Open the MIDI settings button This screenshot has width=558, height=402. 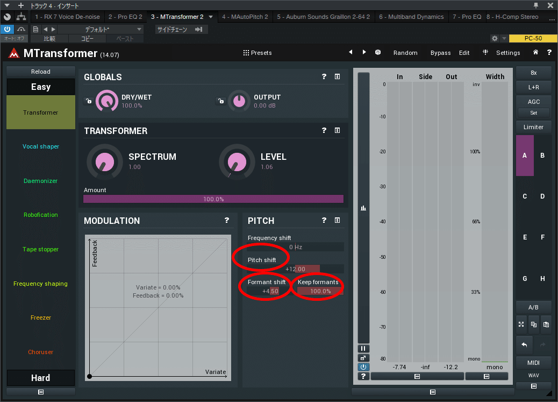tap(533, 363)
